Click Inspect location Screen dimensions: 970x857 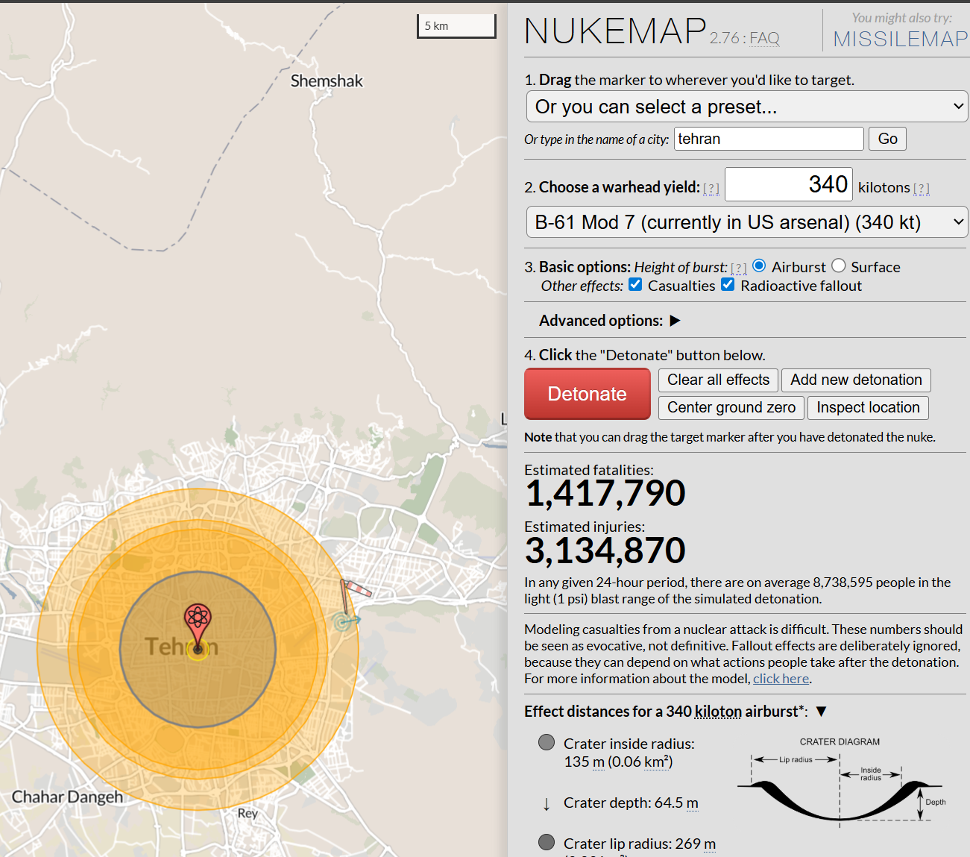(x=868, y=408)
